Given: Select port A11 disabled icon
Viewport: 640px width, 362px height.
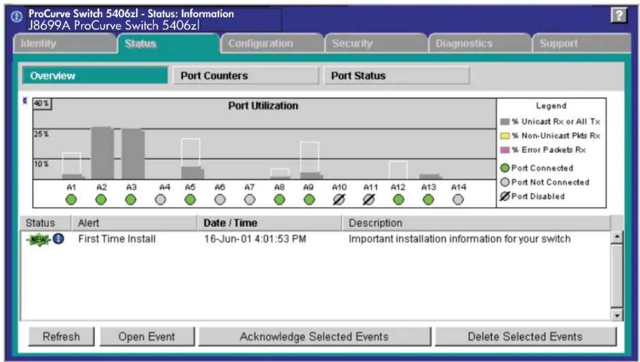Looking at the screenshot, I should click(369, 200).
